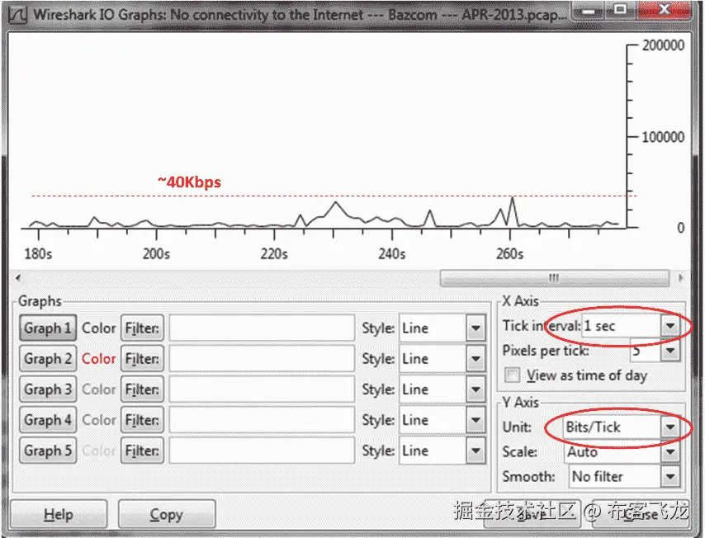Click Graph 4 Filter button
The image size is (705, 538).
point(142,420)
